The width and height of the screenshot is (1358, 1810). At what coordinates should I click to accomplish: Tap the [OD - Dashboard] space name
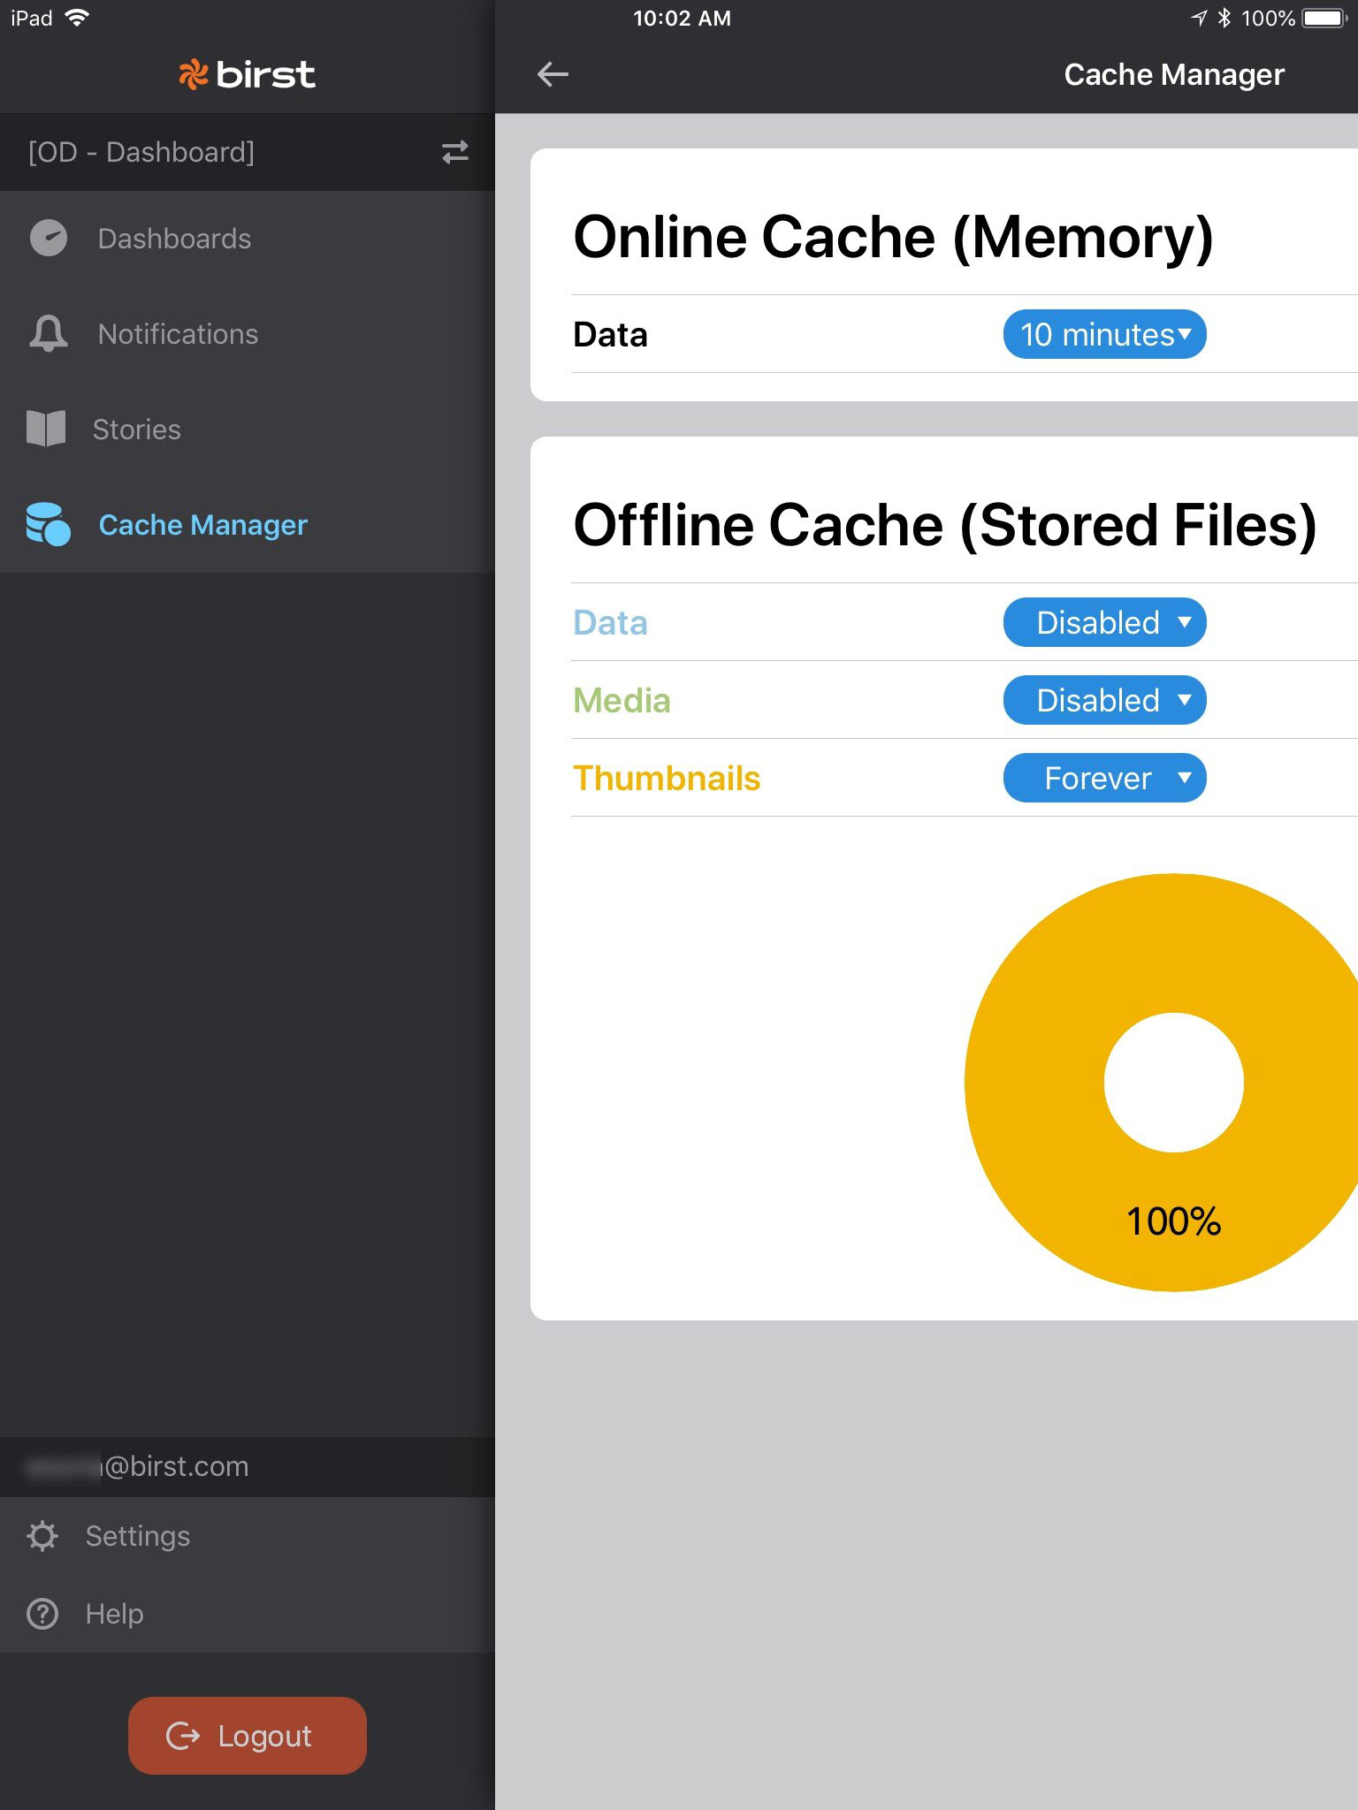tap(141, 152)
